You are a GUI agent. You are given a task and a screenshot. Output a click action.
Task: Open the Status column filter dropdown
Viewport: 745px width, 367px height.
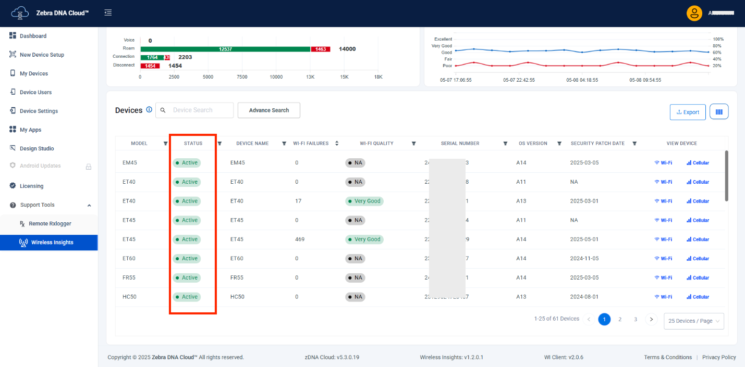tap(219, 144)
